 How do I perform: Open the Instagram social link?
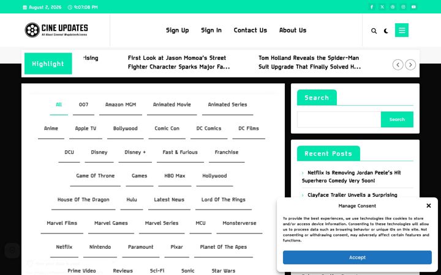tap(403, 7)
